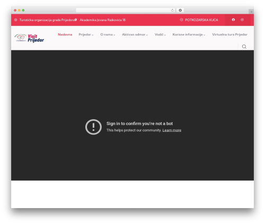This screenshot has height=224, width=265.
Task: Click the exclamation warning icon in video
Action: 93,127
